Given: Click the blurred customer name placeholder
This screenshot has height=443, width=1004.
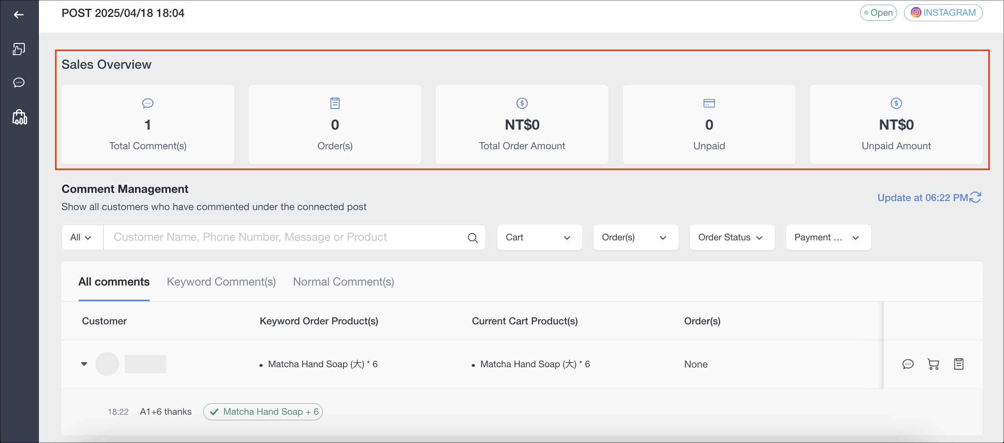Looking at the screenshot, I should [145, 364].
